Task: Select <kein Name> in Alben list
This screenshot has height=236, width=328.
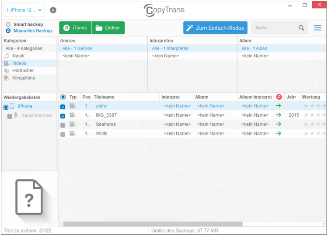Action: 282,56
